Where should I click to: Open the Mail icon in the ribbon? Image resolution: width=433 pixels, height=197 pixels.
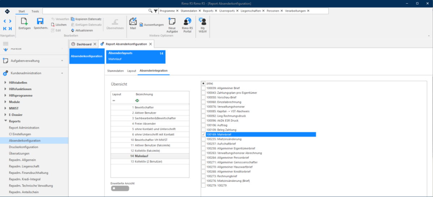click(x=133, y=22)
